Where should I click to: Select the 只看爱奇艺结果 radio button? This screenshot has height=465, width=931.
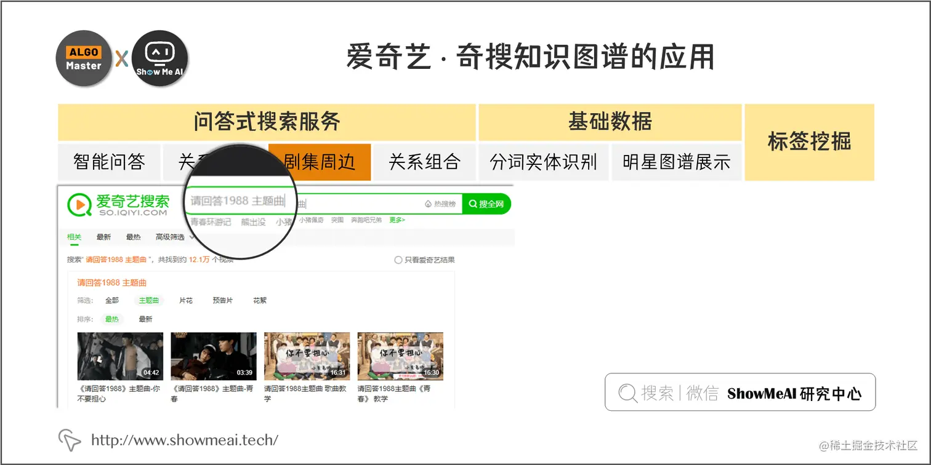399,260
